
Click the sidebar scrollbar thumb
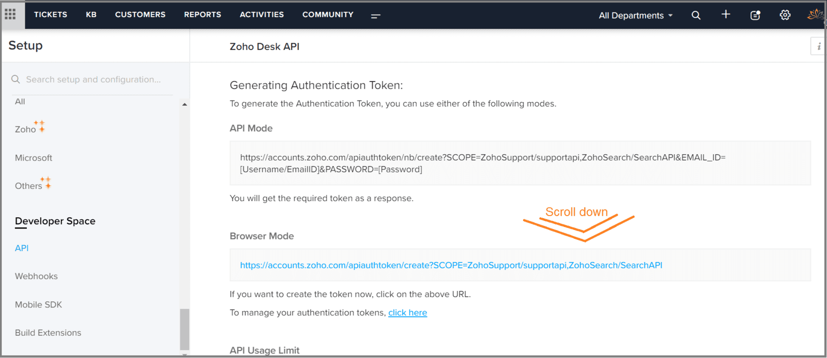click(x=185, y=329)
